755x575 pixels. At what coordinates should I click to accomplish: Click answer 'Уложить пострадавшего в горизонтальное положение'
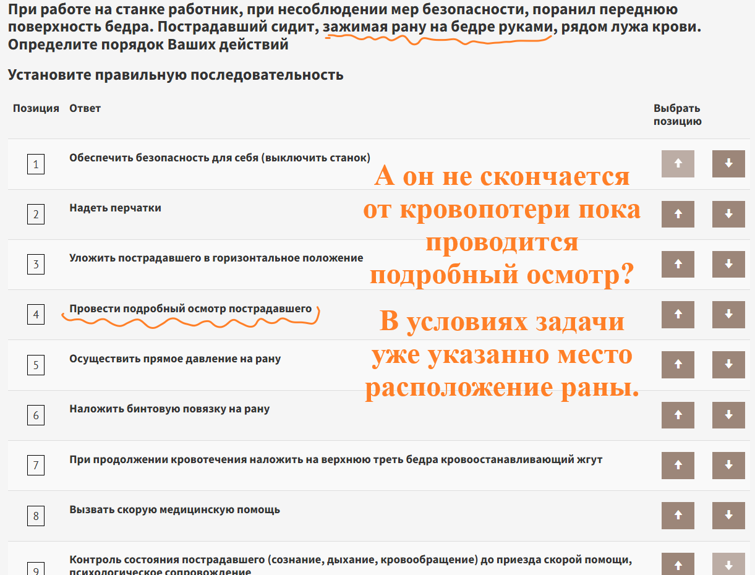(x=216, y=258)
